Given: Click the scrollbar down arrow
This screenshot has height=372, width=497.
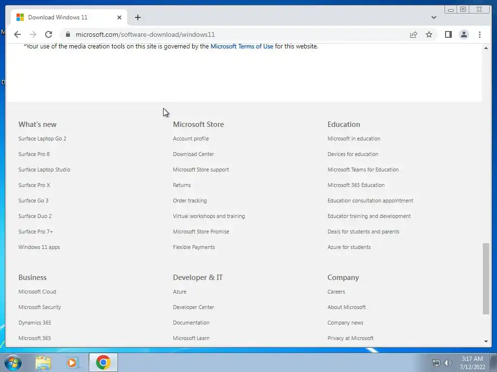Looking at the screenshot, I should [x=486, y=341].
